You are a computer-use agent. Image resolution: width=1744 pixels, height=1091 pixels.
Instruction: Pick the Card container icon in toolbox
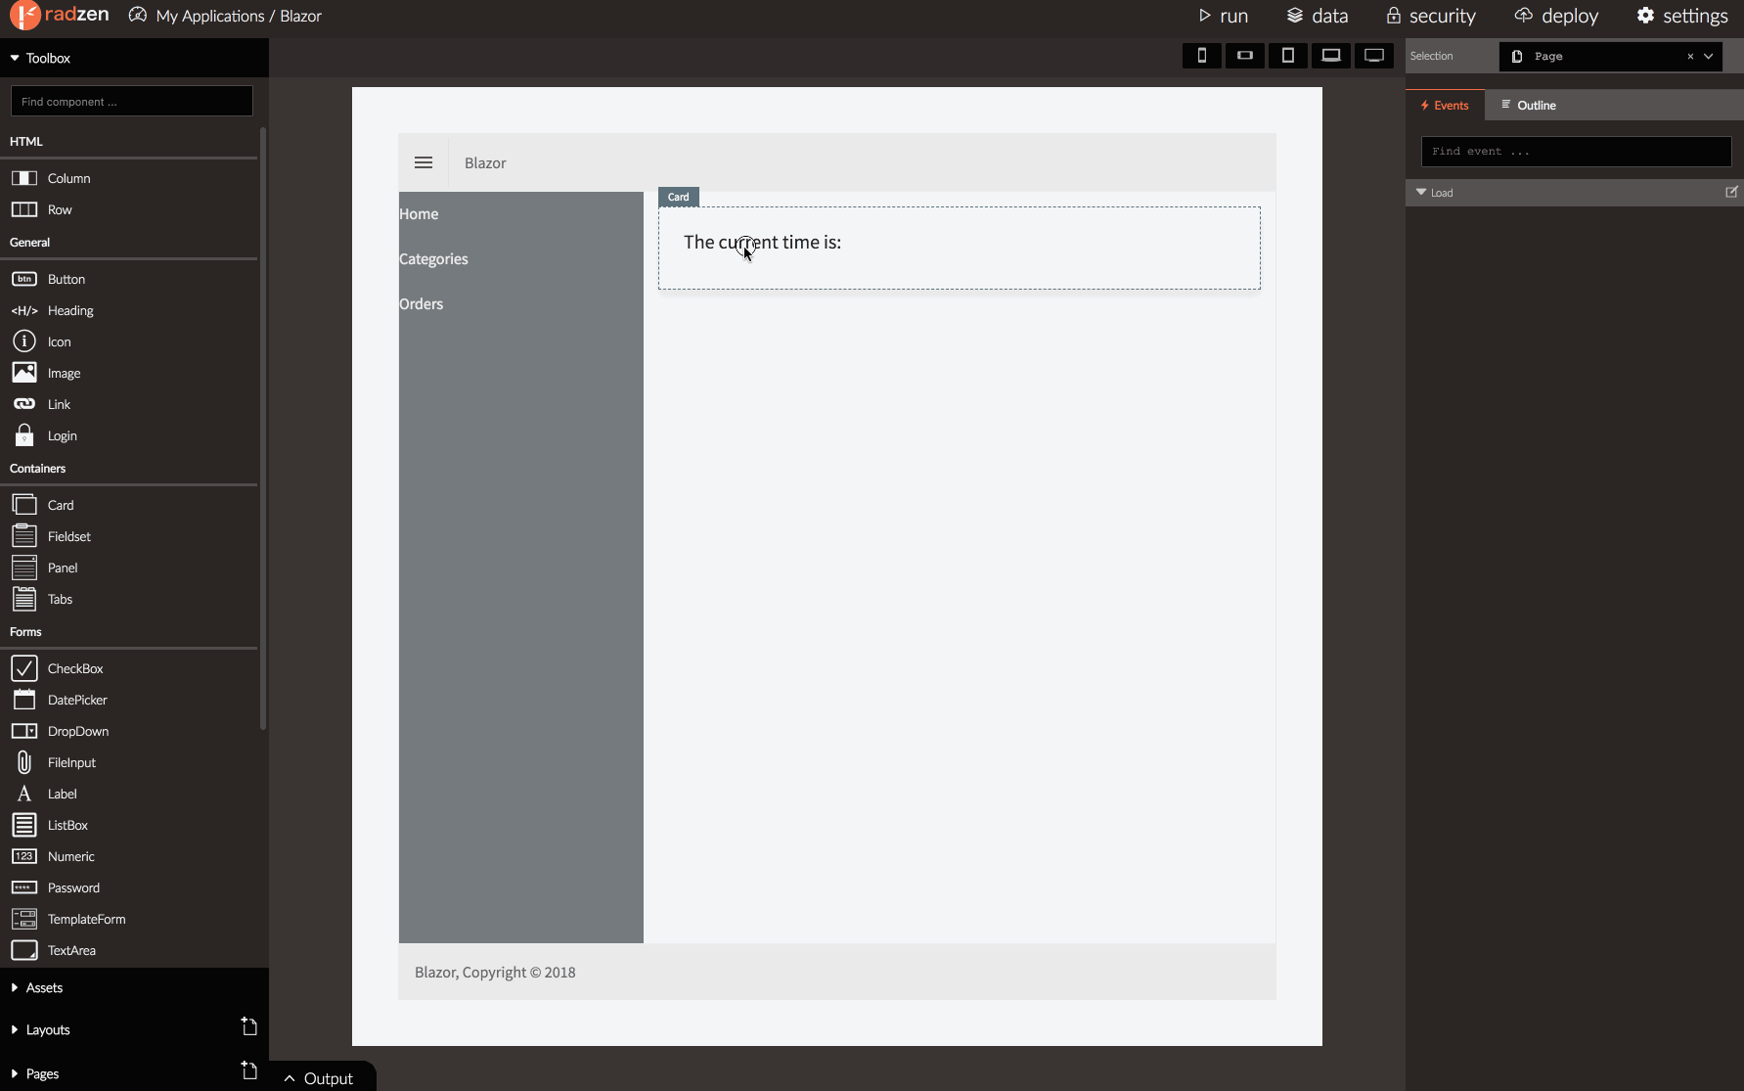click(24, 505)
